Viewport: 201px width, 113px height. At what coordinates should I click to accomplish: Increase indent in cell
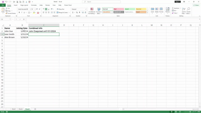click(54, 13)
